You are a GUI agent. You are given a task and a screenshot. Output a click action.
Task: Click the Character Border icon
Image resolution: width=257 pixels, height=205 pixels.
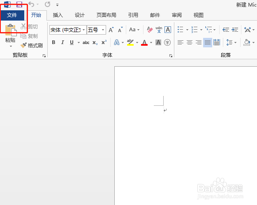pos(168,30)
